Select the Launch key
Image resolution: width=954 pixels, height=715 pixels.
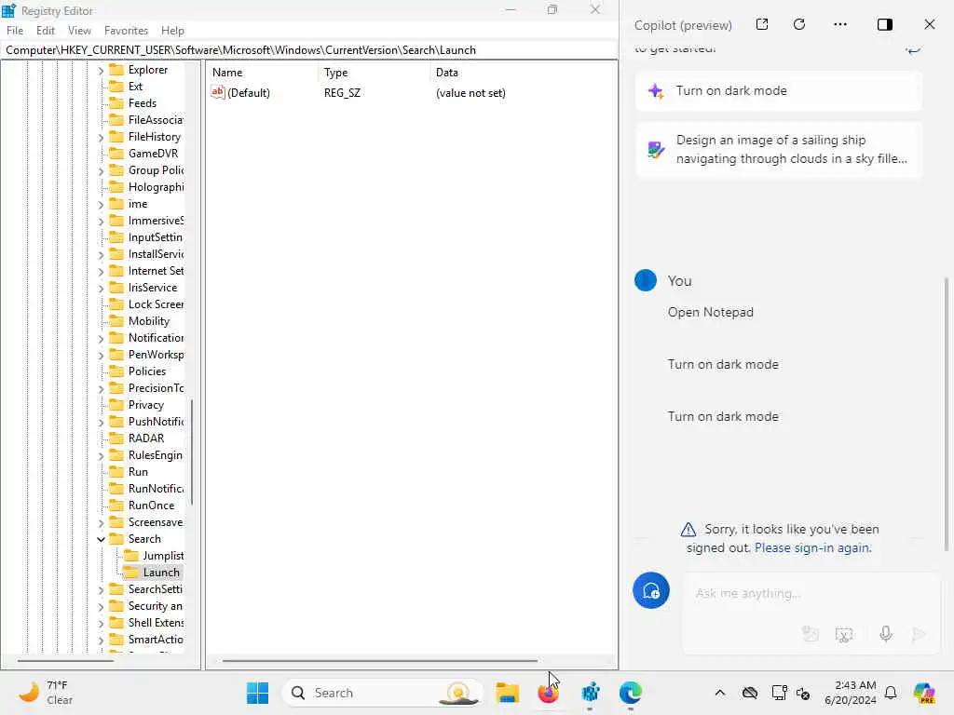(x=160, y=573)
